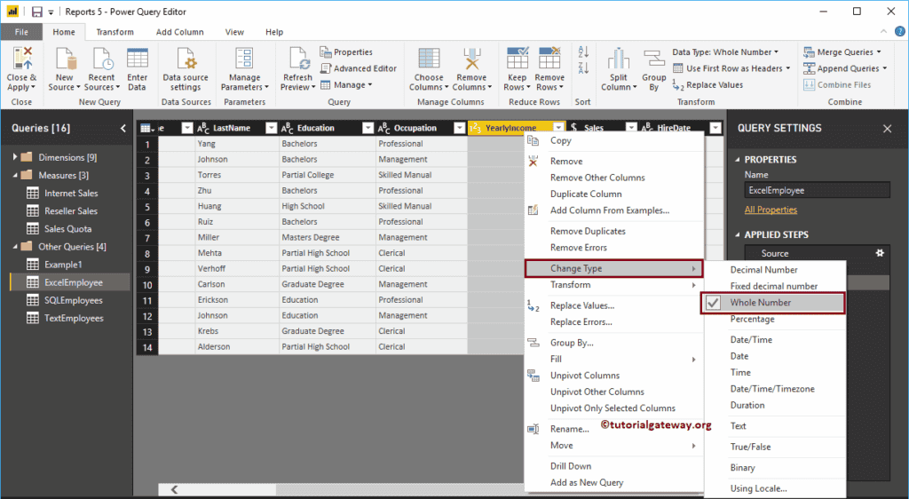The height and width of the screenshot is (499, 909).
Task: Switch to the View tab
Action: (x=234, y=32)
